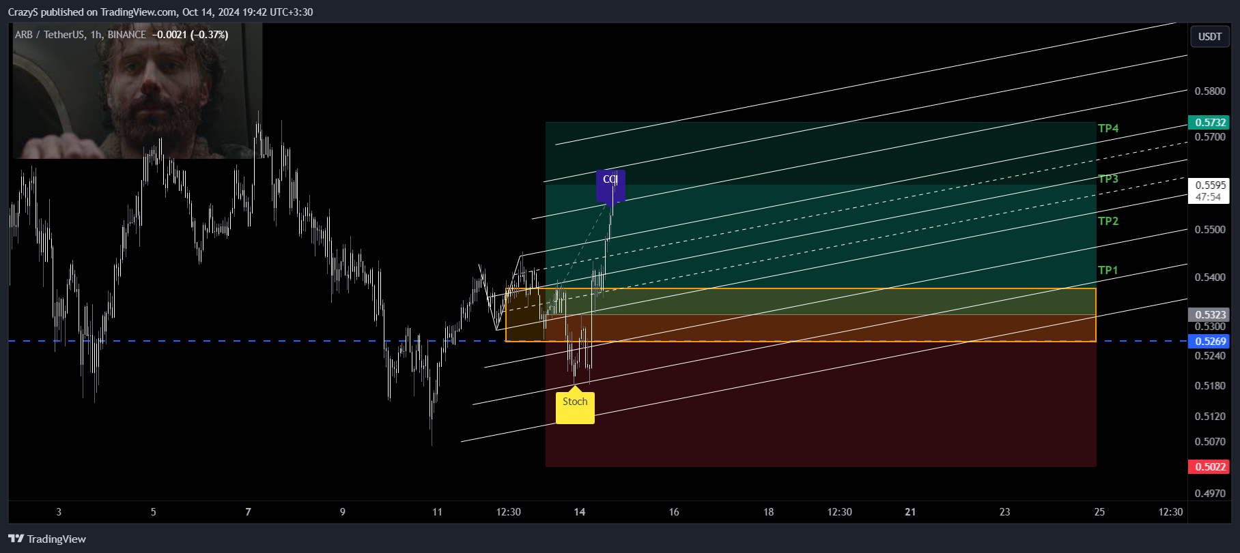Viewport: 1240px width, 553px height.
Task: Click date 14 on the time axis
Action: (579, 512)
